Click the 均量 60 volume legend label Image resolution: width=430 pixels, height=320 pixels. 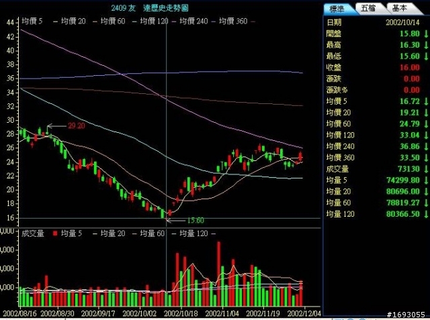click(153, 233)
